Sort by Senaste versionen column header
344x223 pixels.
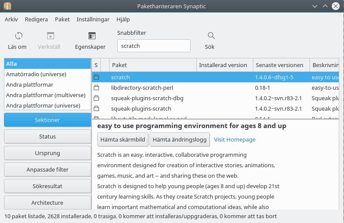point(281,65)
